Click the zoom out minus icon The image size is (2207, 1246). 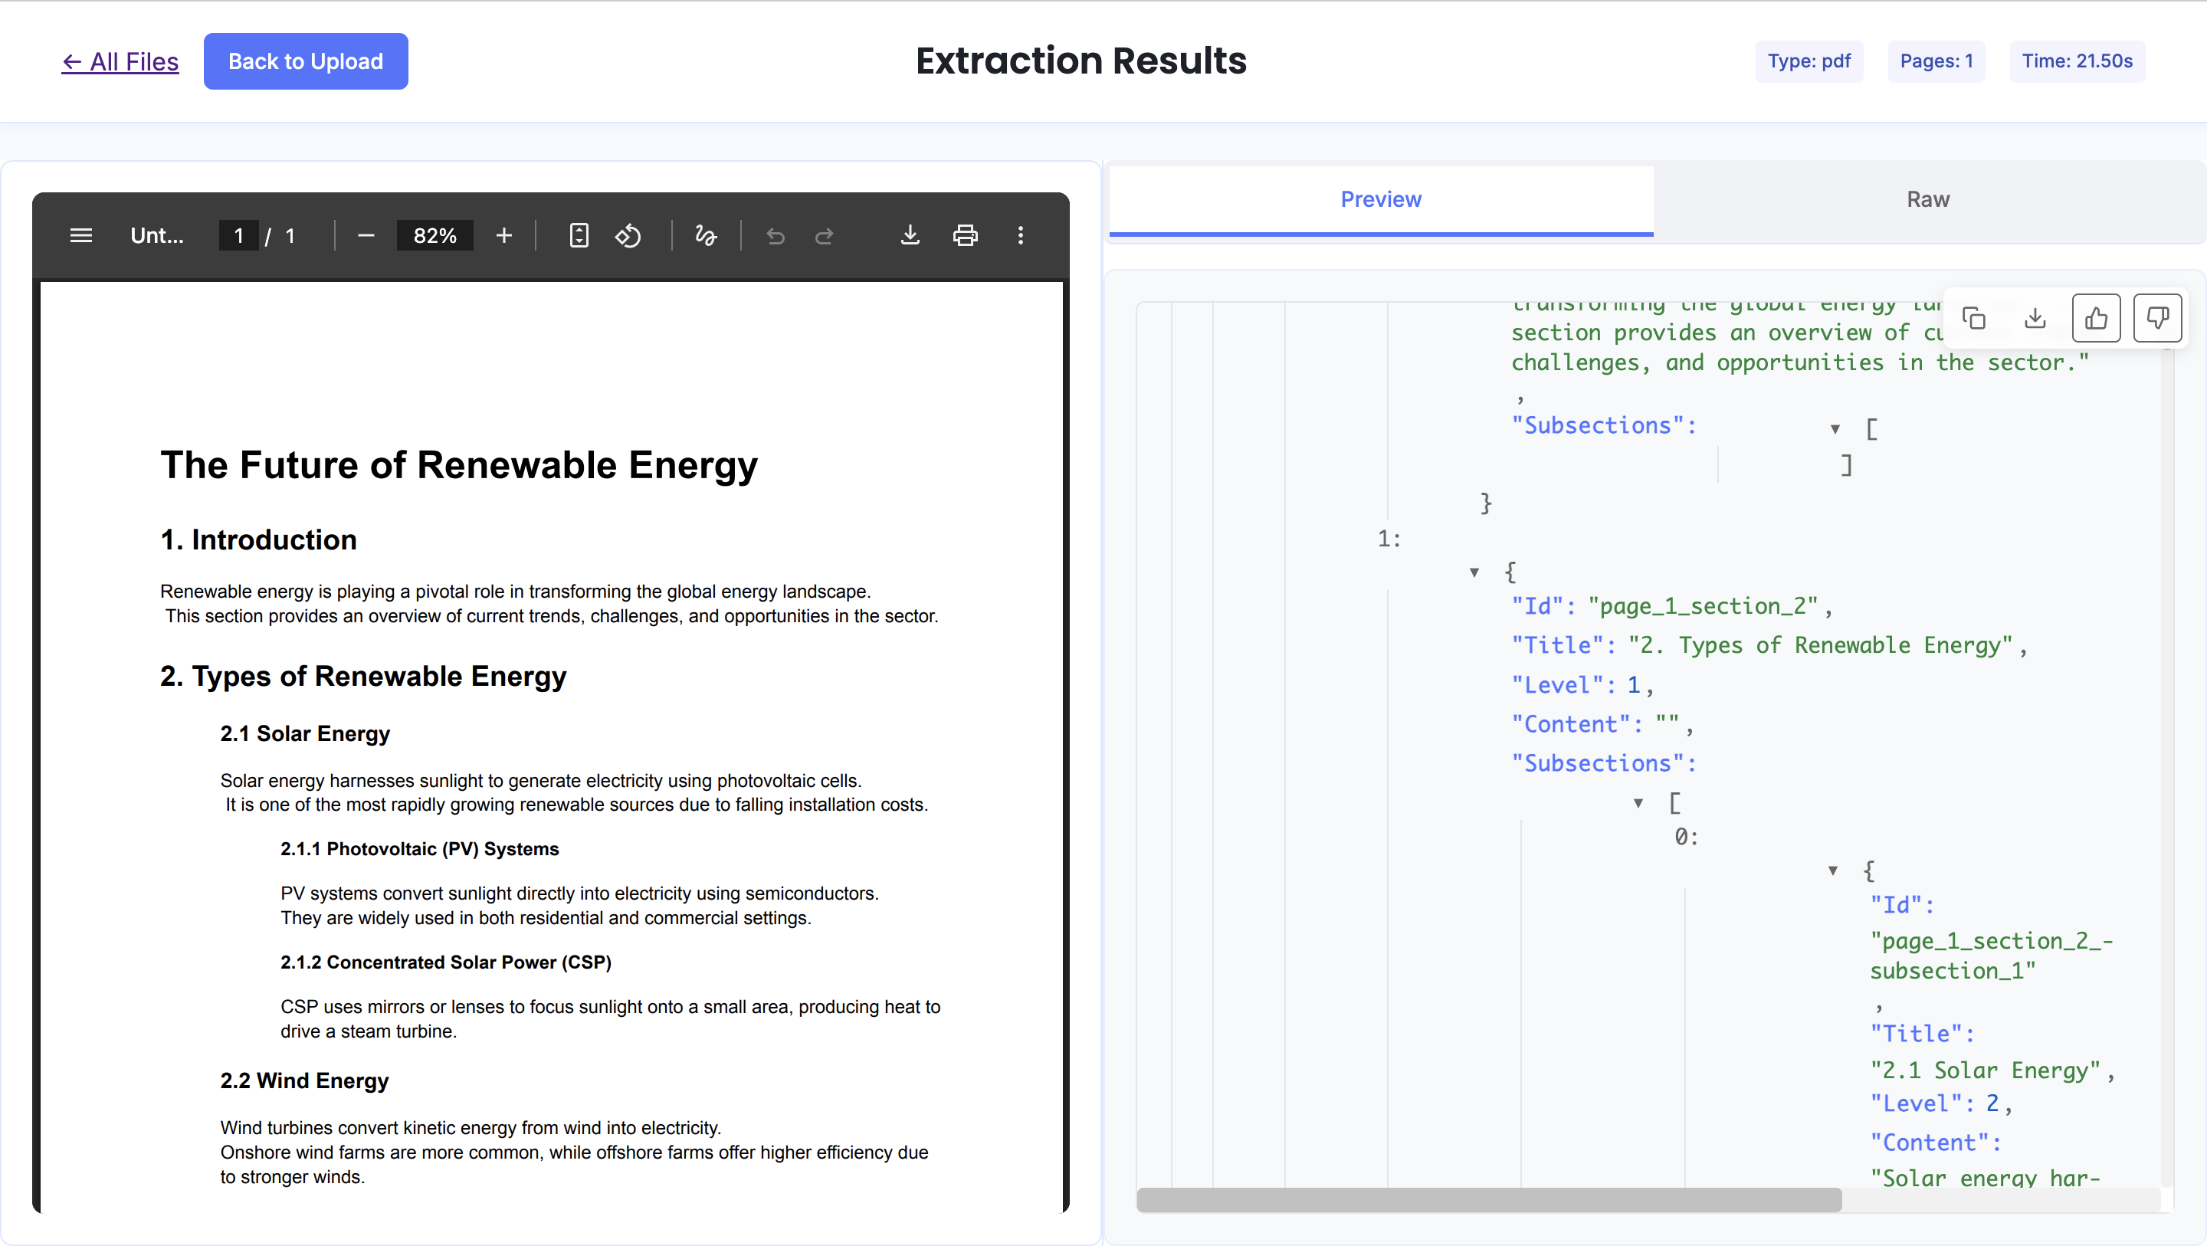[366, 236]
